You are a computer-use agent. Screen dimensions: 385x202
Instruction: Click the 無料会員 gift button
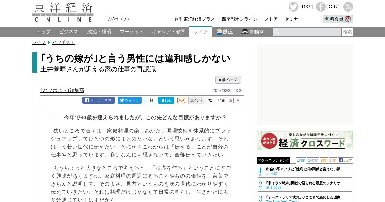[338, 19]
